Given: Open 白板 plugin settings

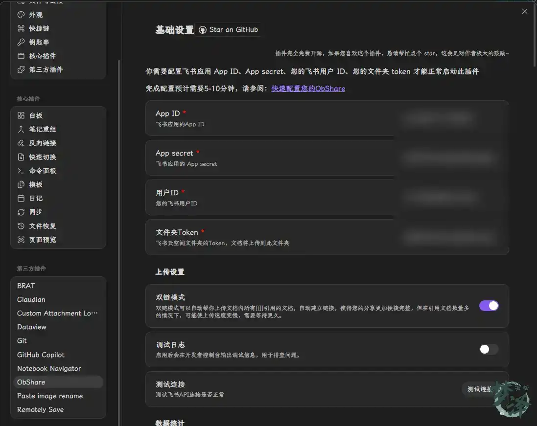Looking at the screenshot, I should click(58, 115).
